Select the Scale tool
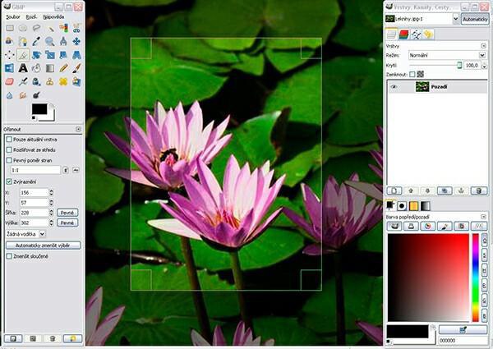493x349 pixels. coord(50,55)
